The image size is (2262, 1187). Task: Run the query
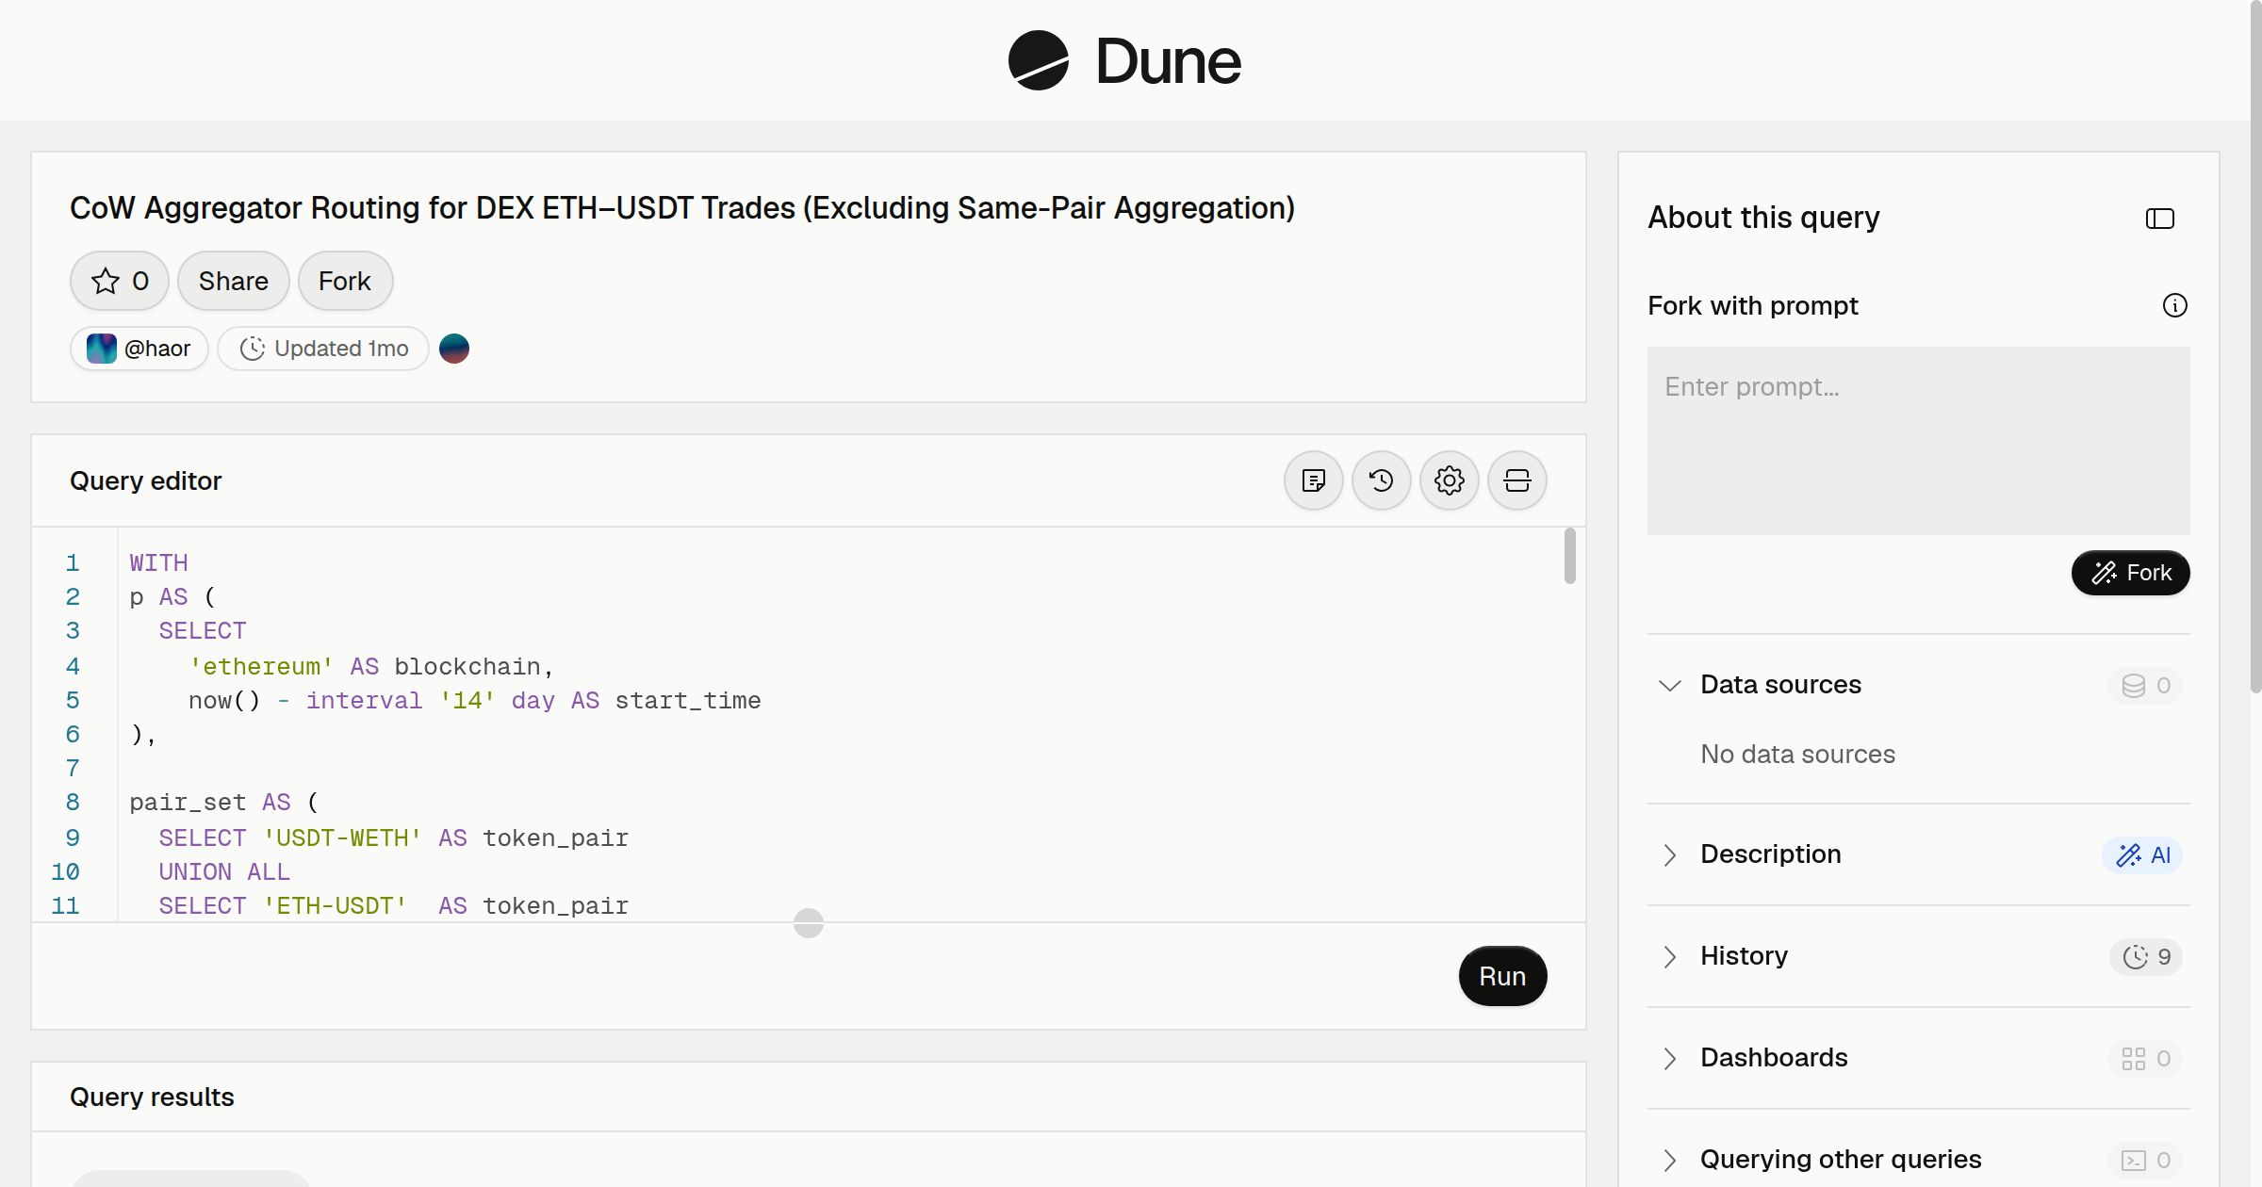[x=1502, y=976]
